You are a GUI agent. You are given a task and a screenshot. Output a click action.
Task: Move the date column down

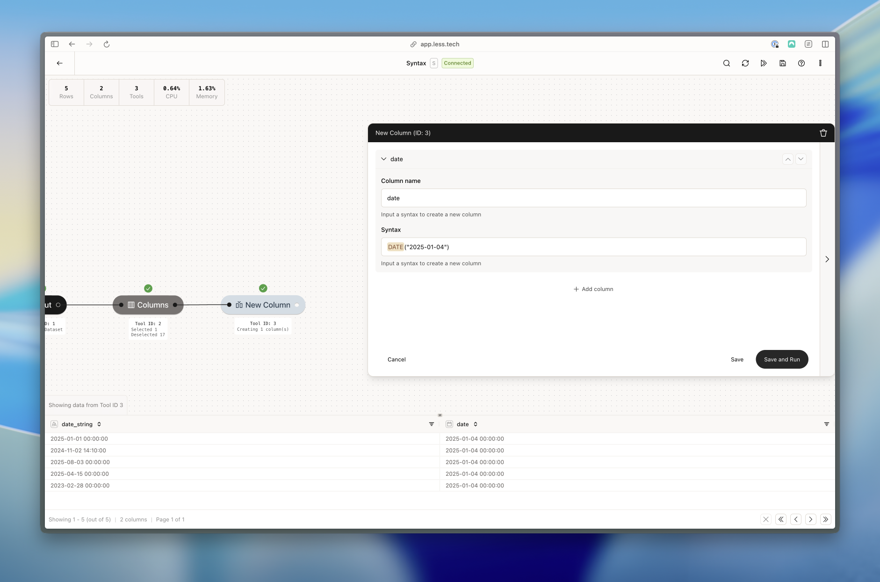pyautogui.click(x=801, y=159)
